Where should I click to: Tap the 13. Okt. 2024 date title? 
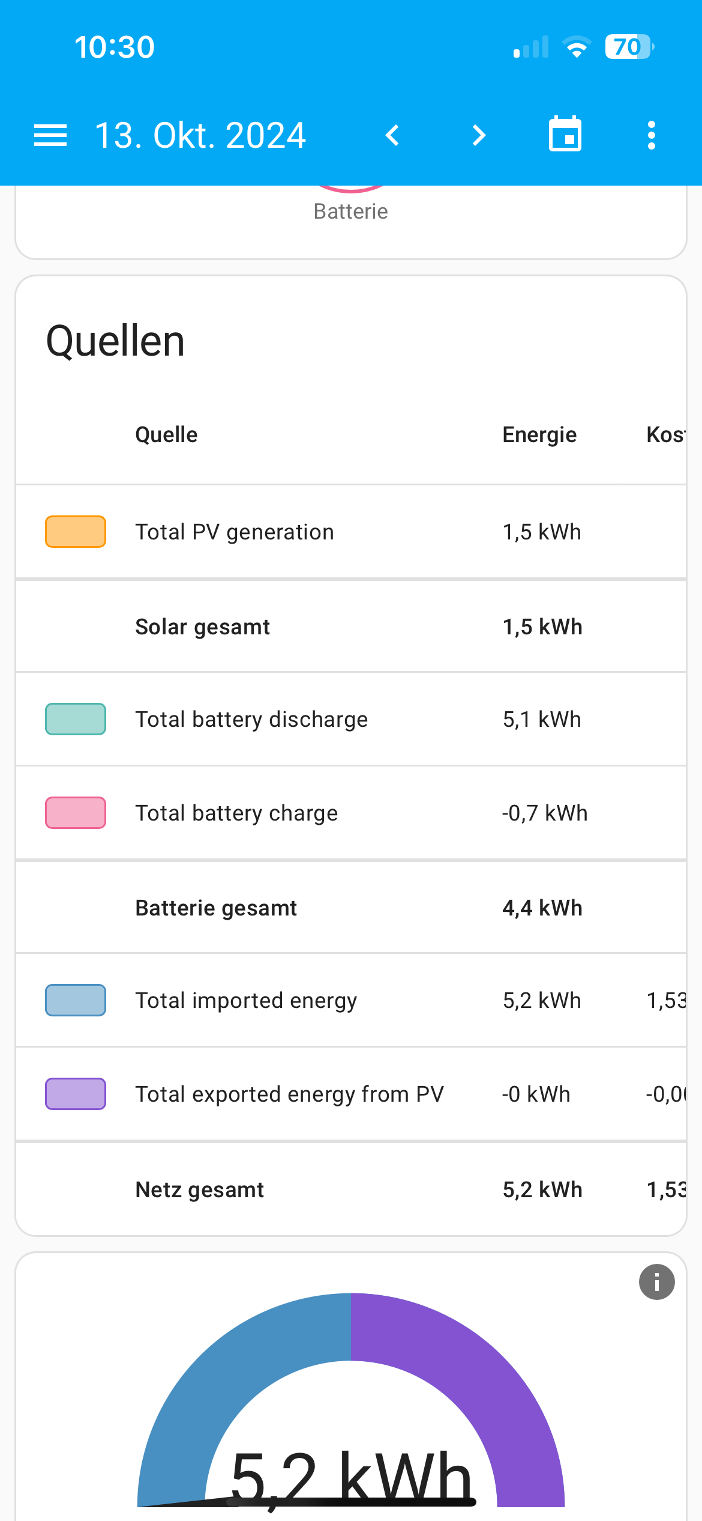pyautogui.click(x=200, y=135)
